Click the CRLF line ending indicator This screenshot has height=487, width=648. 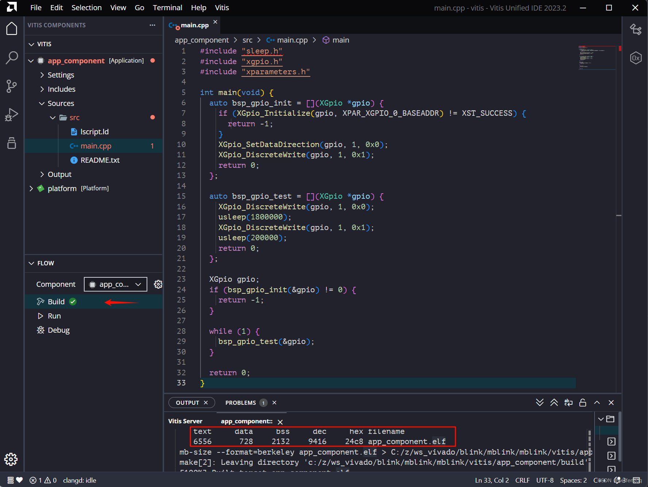click(x=522, y=480)
